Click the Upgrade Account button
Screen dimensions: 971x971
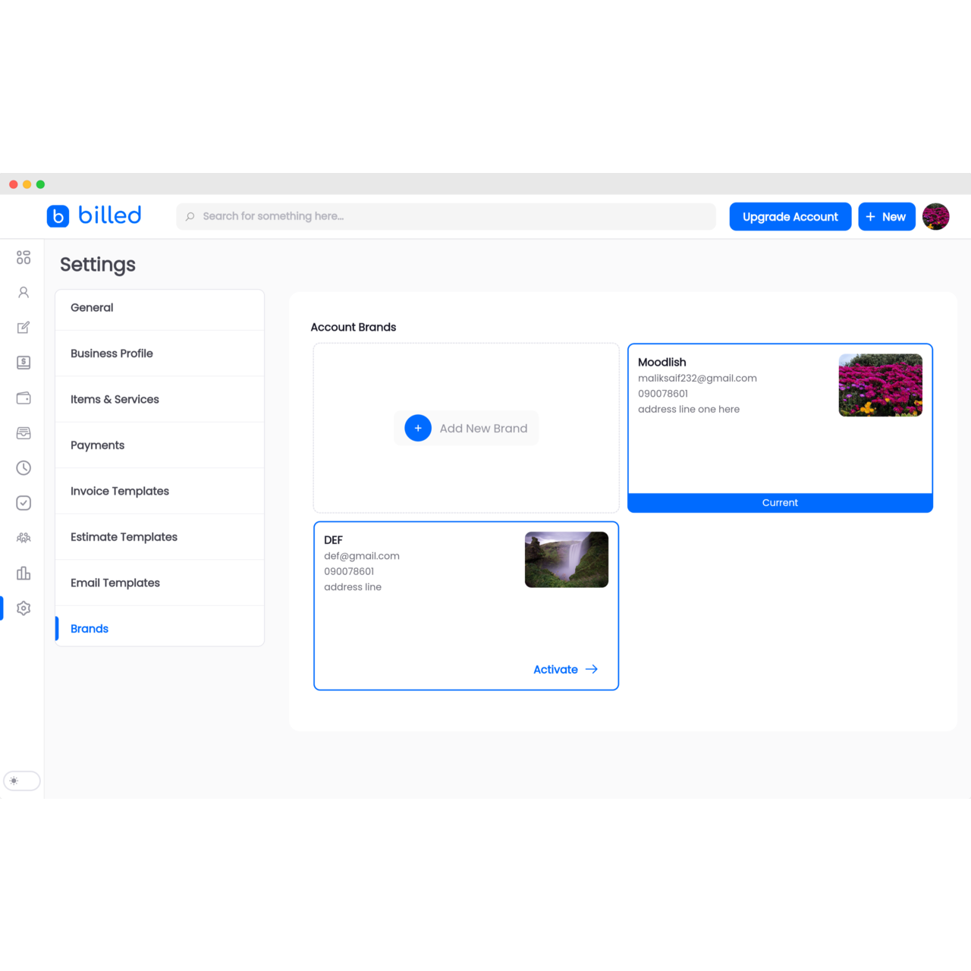(x=790, y=217)
